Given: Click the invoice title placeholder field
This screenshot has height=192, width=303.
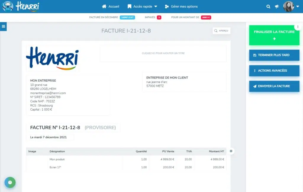Looking at the screenshot, I should pyautogui.click(x=163, y=54).
